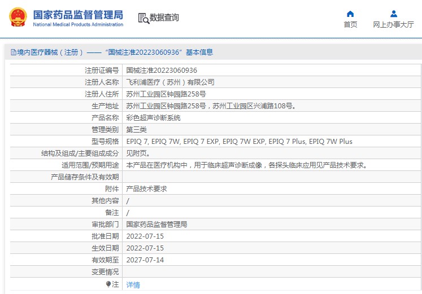
Task: Click the 变更情况 row label
Action: (x=105, y=271)
